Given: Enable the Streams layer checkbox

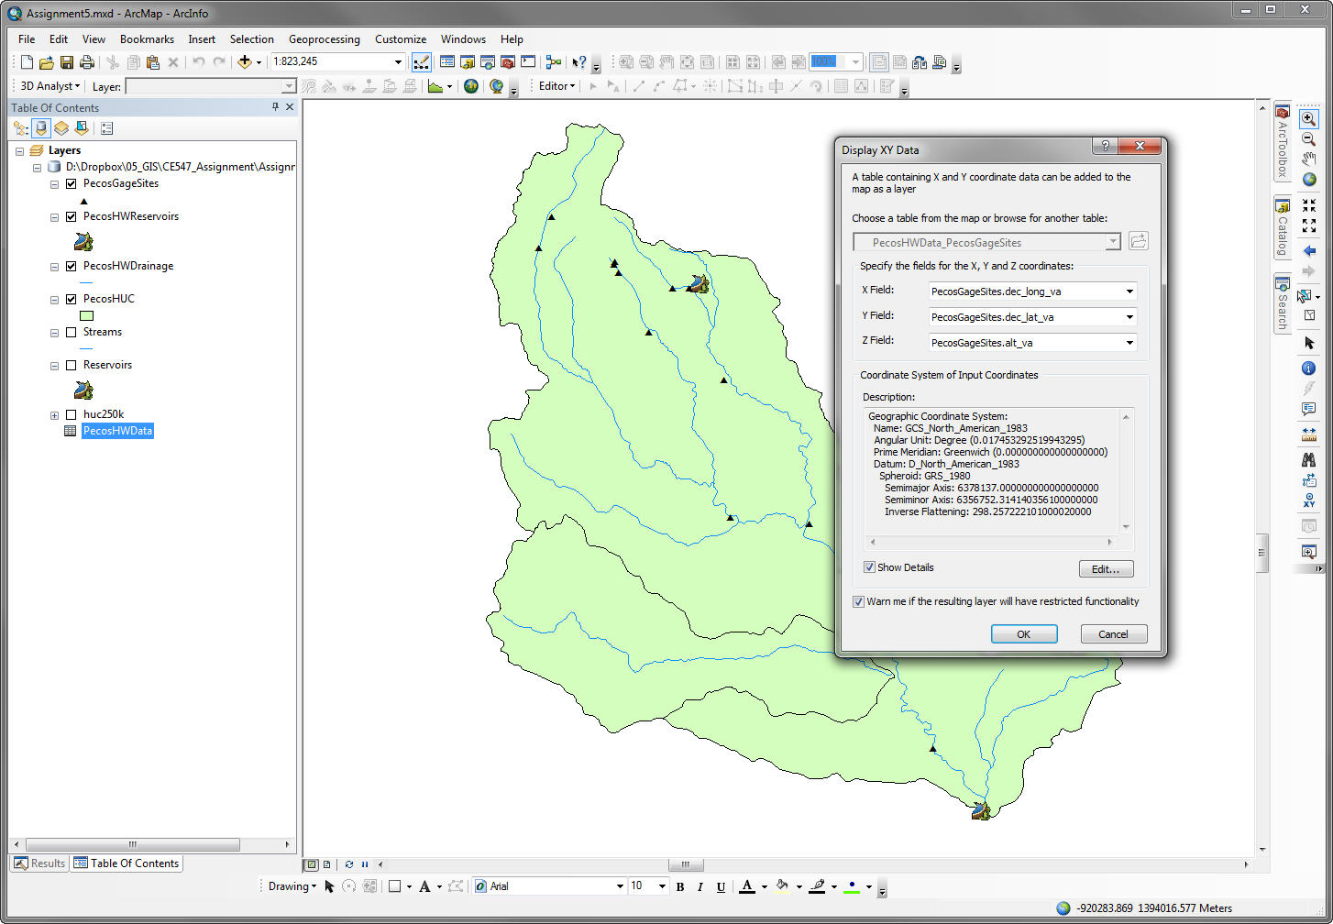Looking at the screenshot, I should click(x=72, y=332).
